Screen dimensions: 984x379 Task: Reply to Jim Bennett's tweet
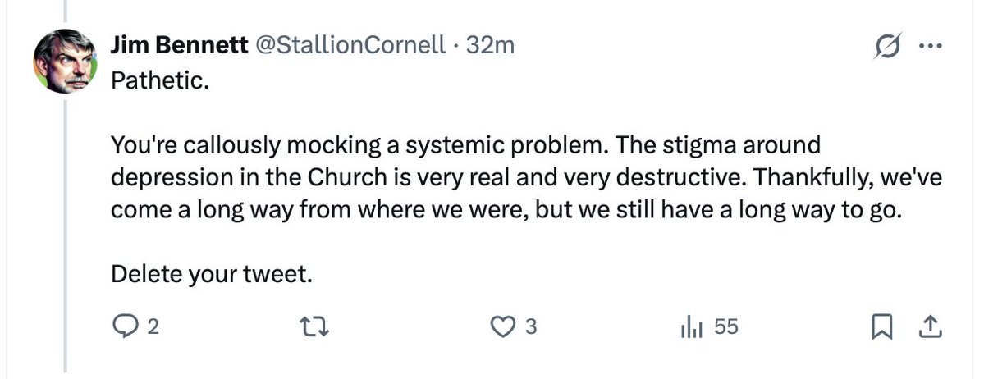123,328
